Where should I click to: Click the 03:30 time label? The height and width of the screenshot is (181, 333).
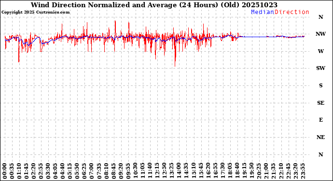[48, 171]
